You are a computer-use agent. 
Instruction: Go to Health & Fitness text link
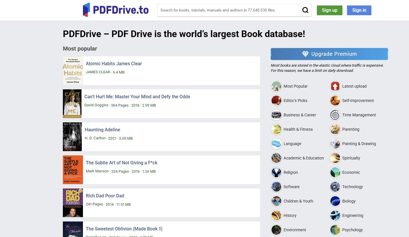[298, 129]
